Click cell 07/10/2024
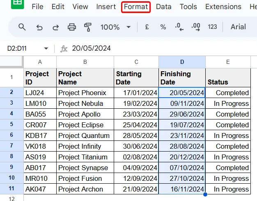The image size is (257, 201). pyautogui.click(x=182, y=168)
